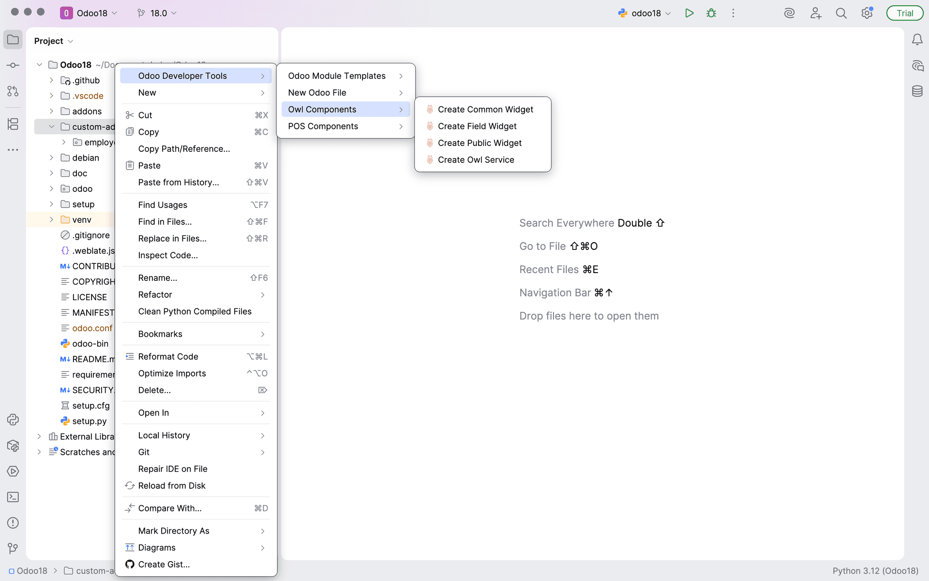Select odoo.conf file in project tree
This screenshot has height=581, width=929.
coord(92,328)
